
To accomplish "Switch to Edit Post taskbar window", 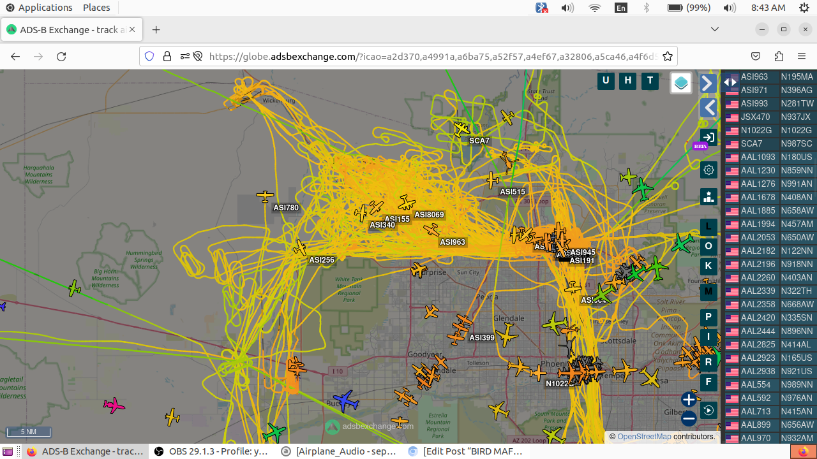I will pos(466,451).
